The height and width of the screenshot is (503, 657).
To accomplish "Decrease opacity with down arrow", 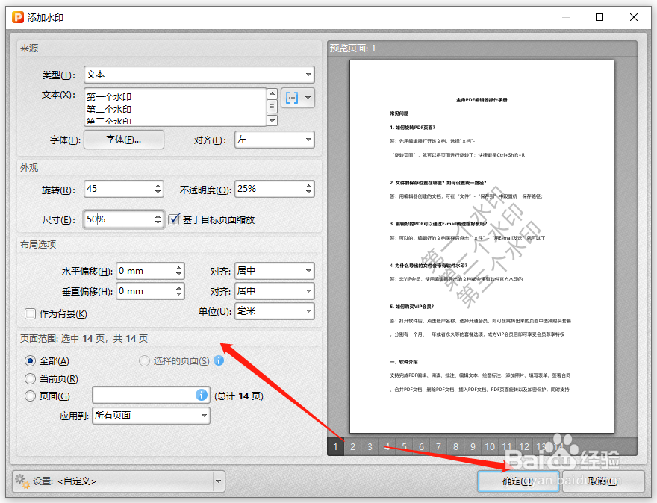I will pos(309,193).
